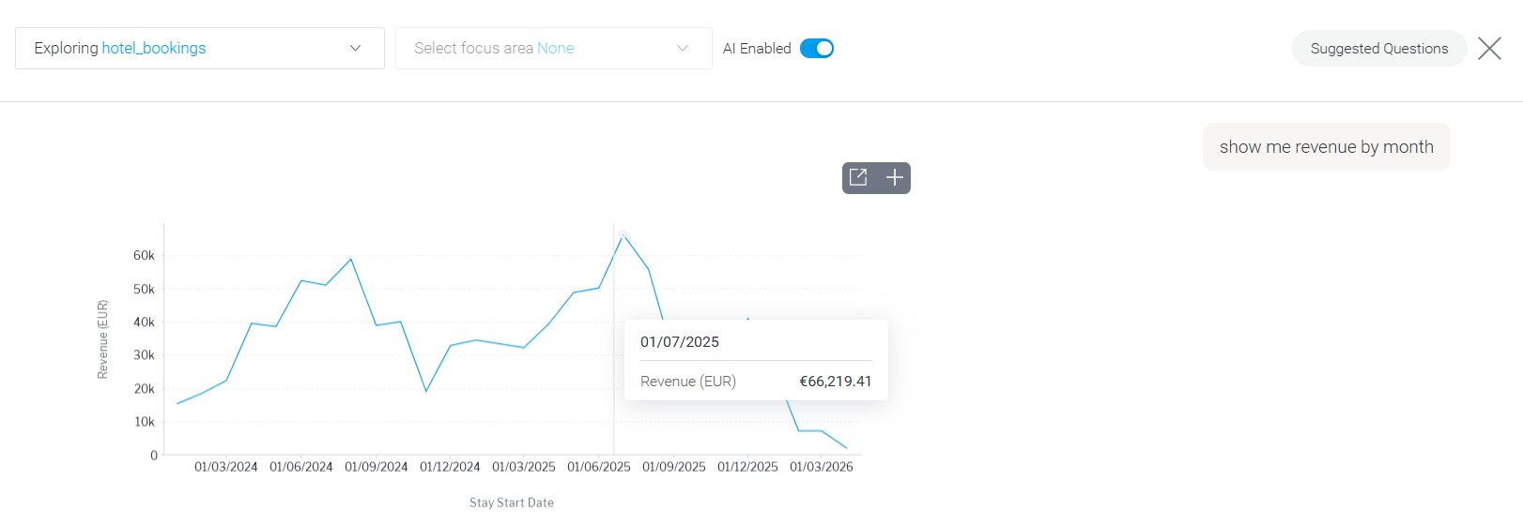The width and height of the screenshot is (1523, 525).
Task: Open the Exploring hotel_bookings dropdown
Action: pyautogui.click(x=200, y=48)
